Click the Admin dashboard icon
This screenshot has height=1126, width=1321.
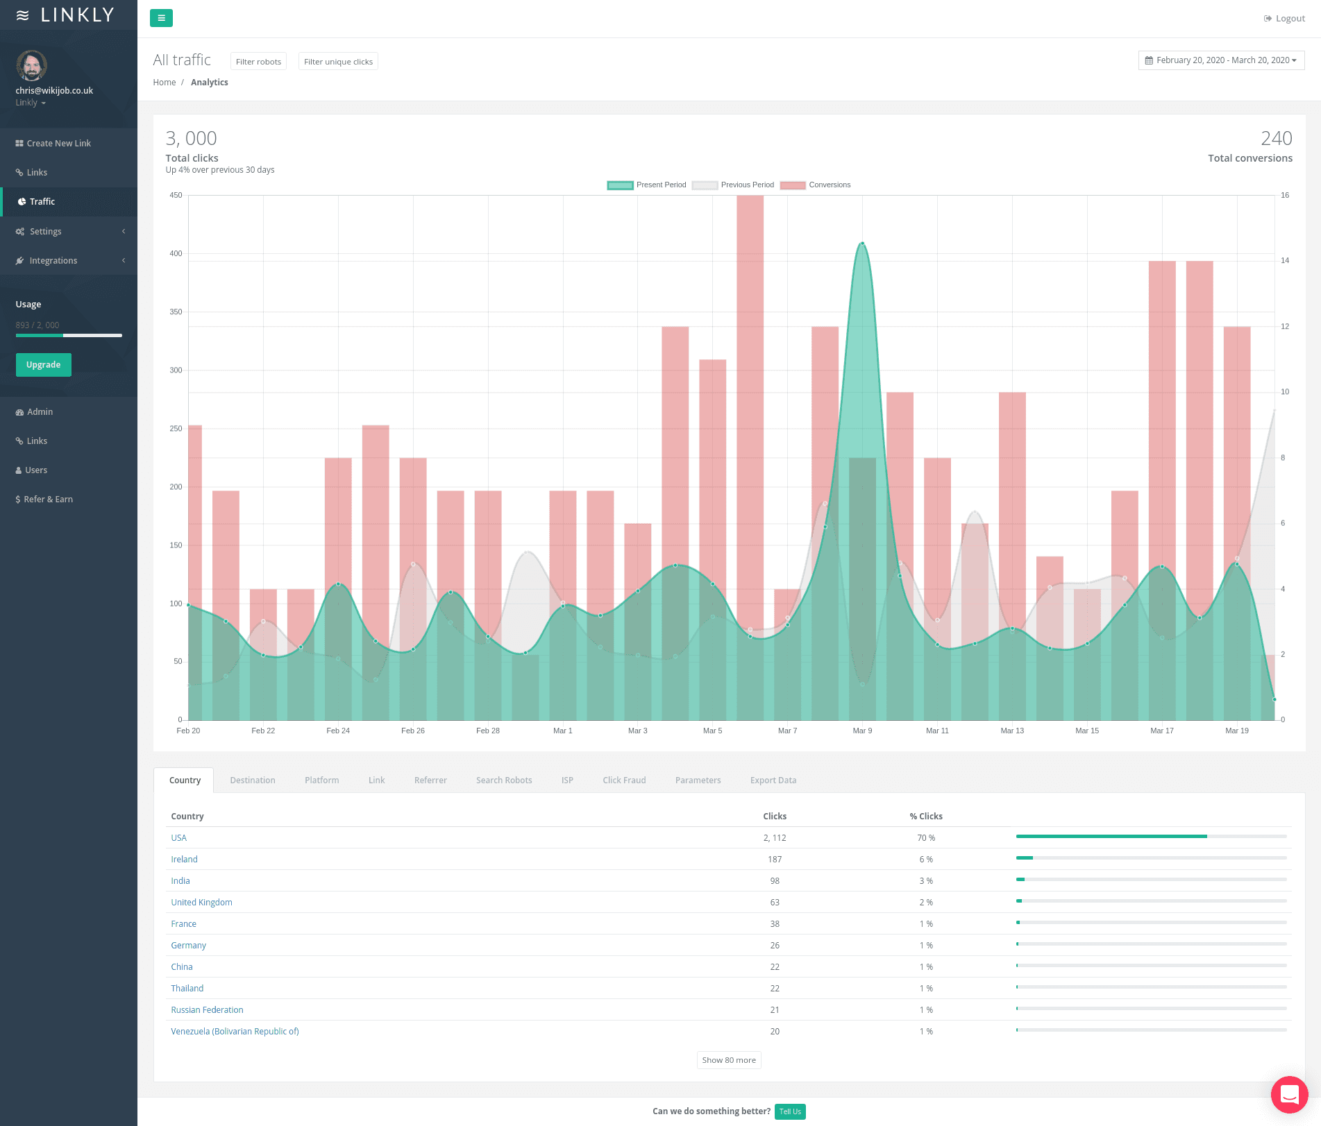(20, 412)
